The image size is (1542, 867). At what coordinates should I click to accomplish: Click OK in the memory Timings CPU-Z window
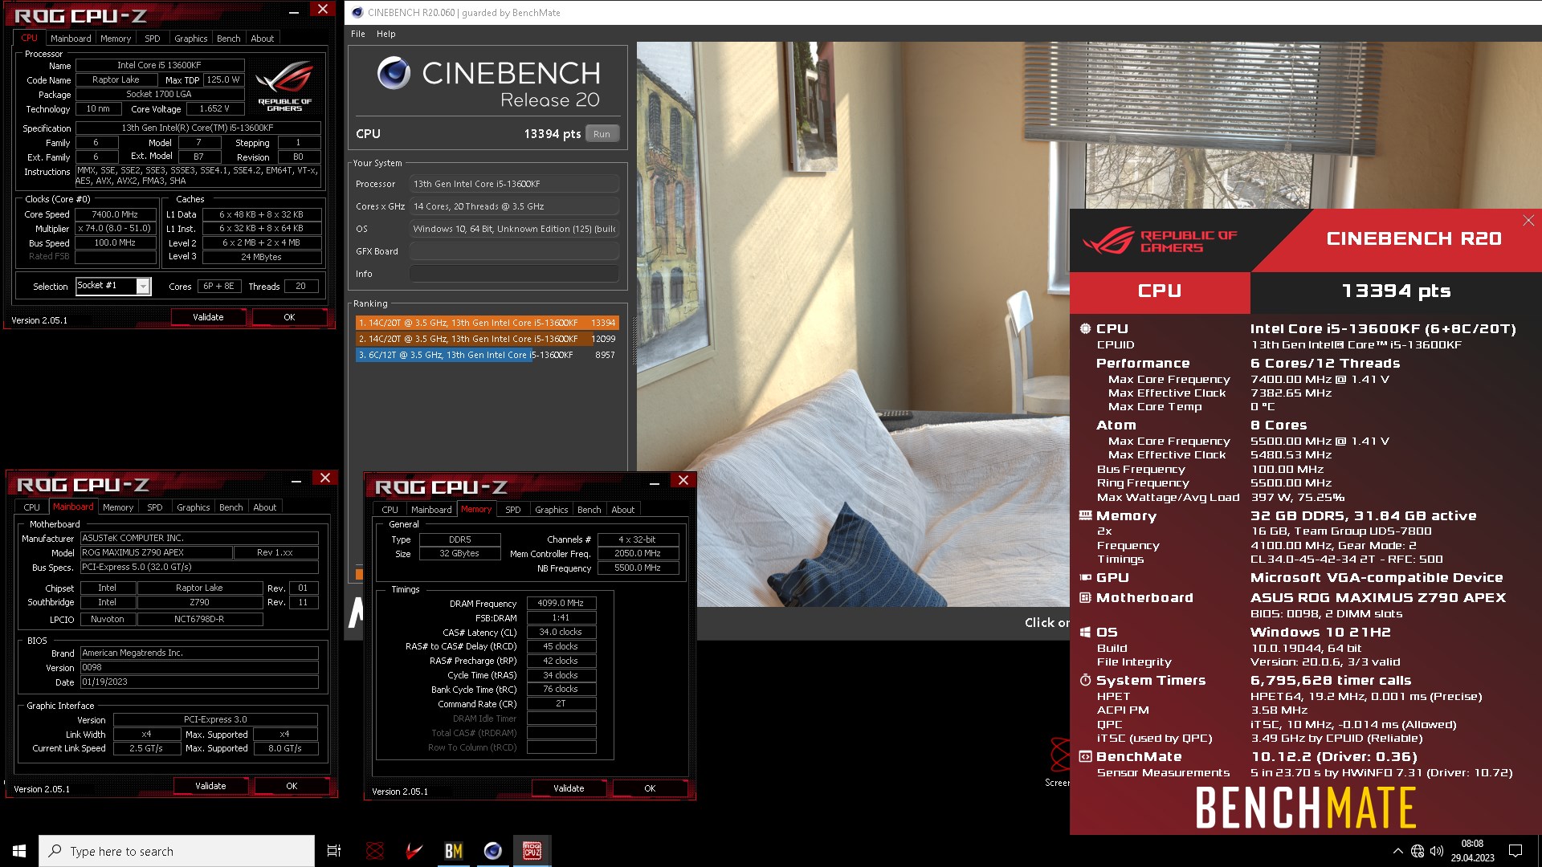click(x=650, y=788)
